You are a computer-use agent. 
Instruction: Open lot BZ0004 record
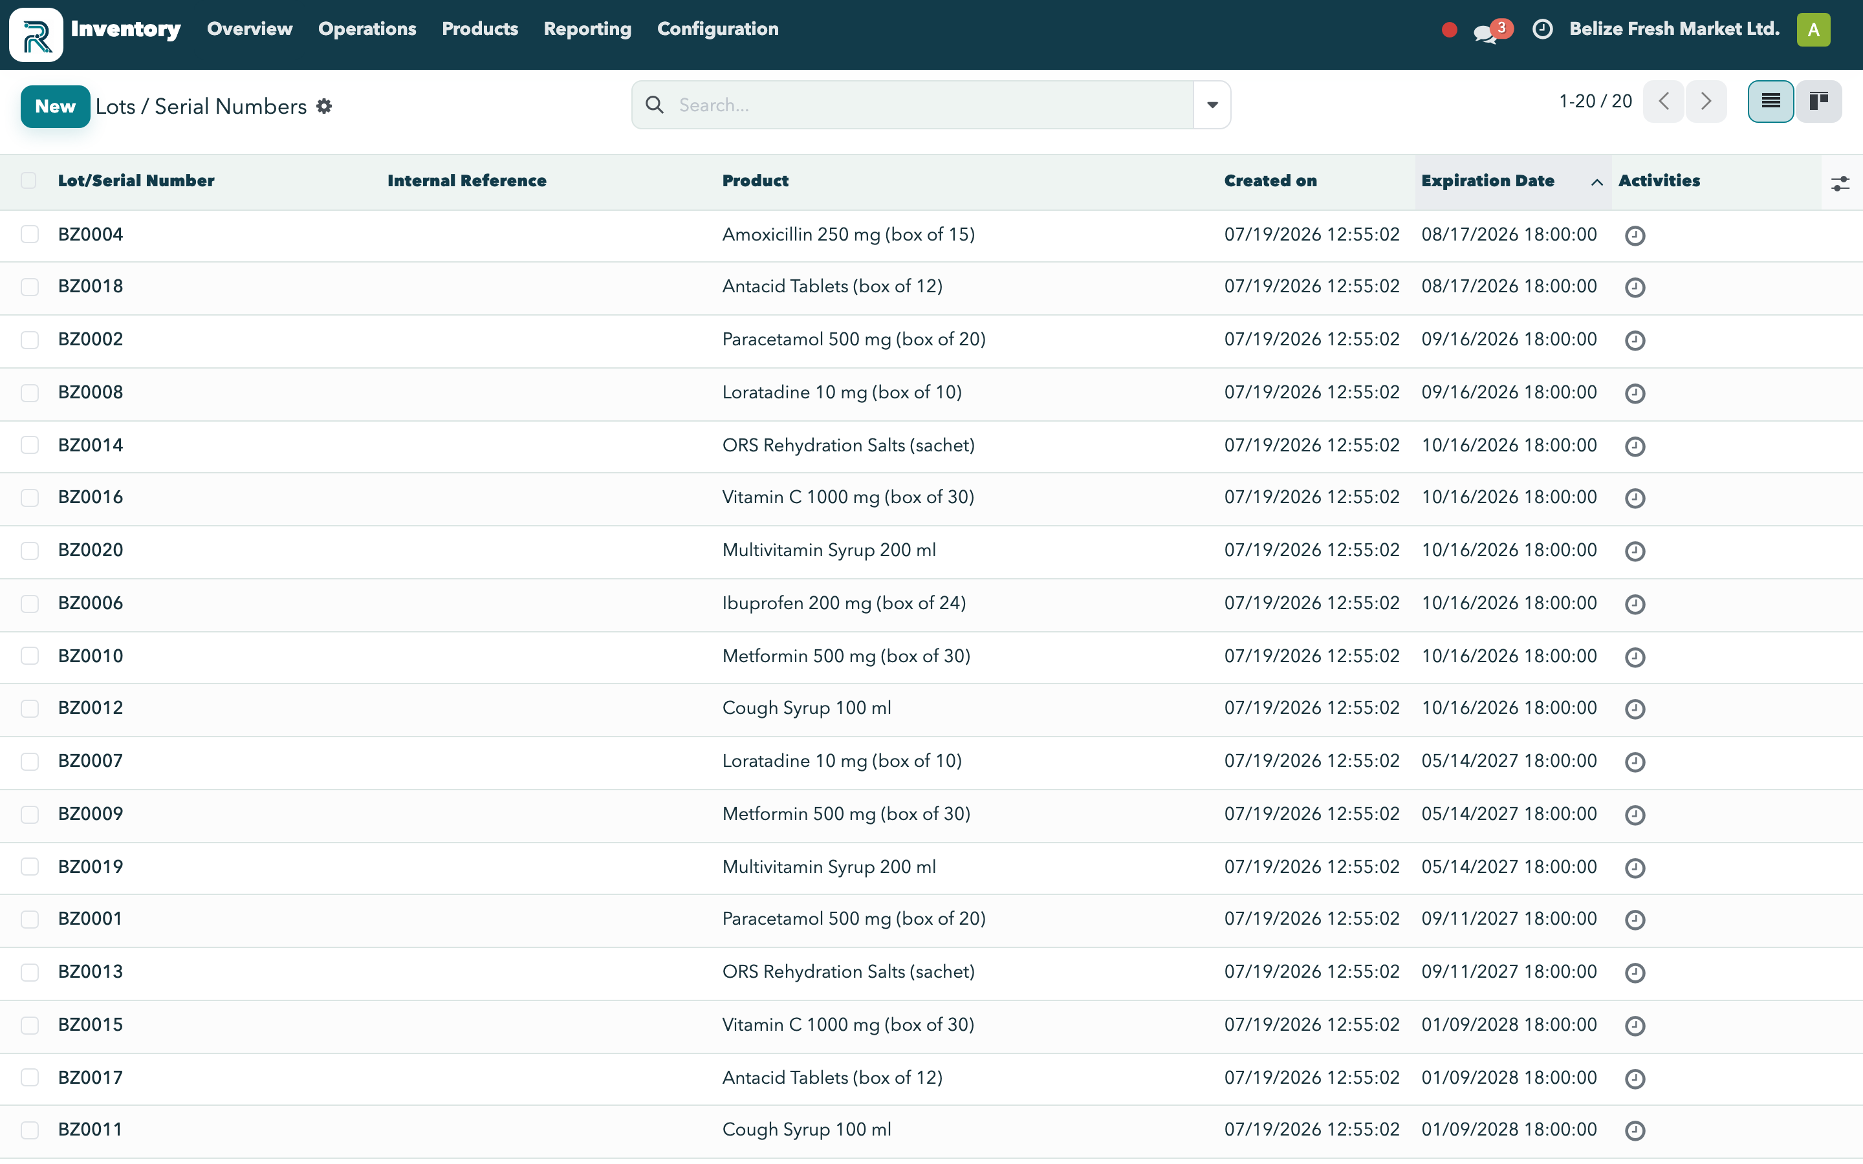91,235
